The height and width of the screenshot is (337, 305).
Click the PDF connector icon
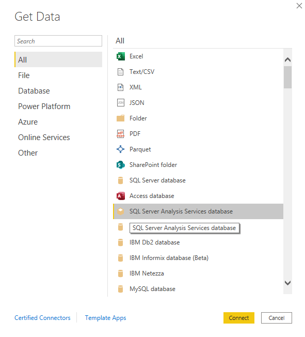pos(120,134)
